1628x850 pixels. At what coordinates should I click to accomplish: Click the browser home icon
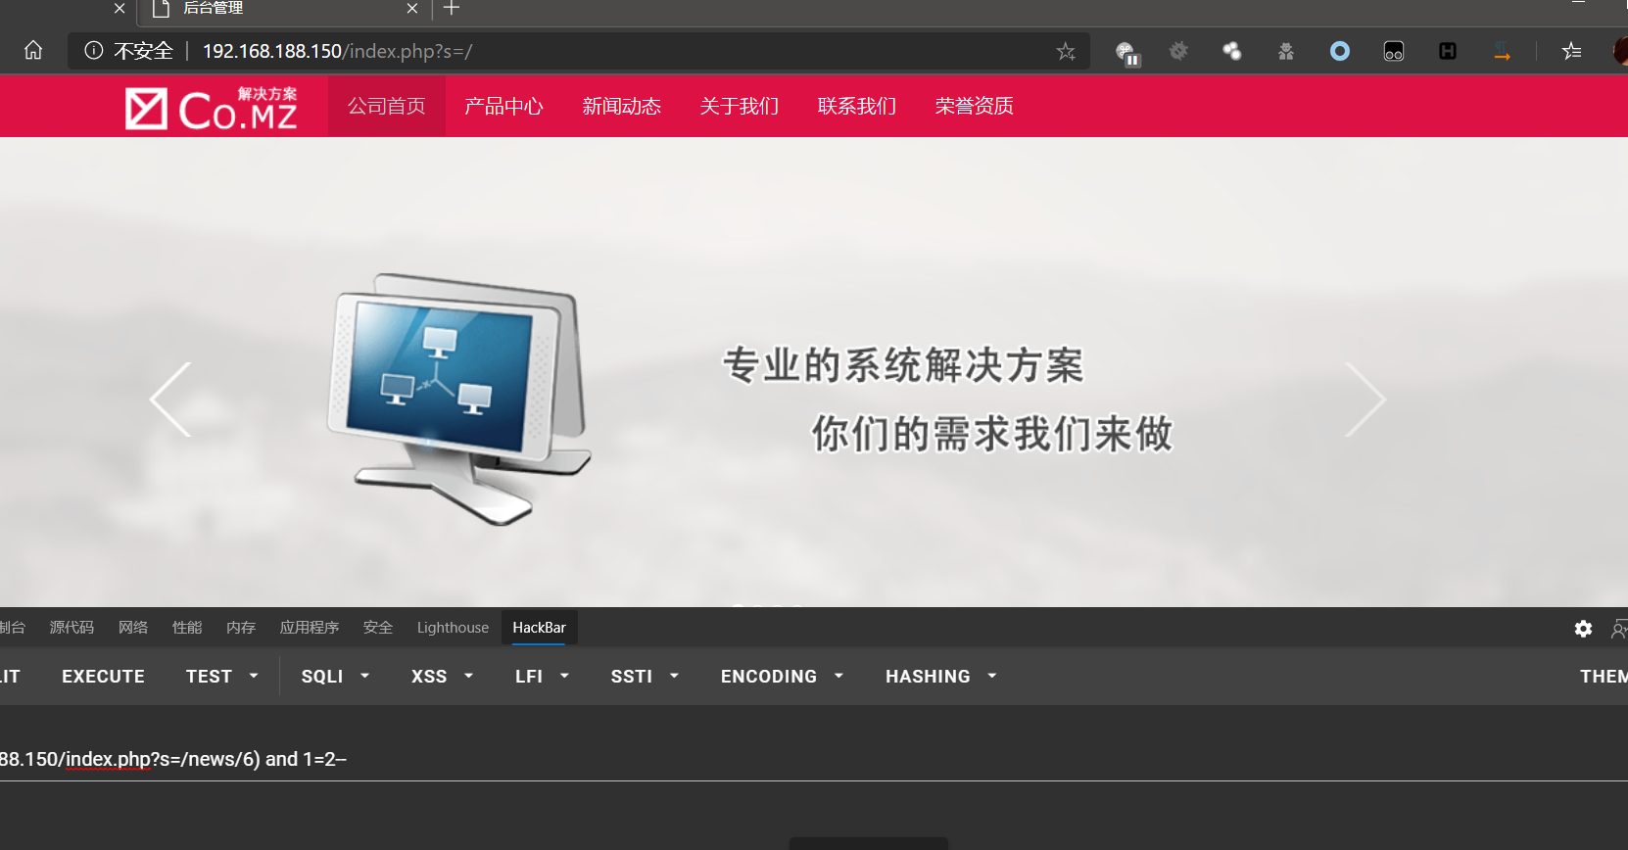tap(33, 50)
